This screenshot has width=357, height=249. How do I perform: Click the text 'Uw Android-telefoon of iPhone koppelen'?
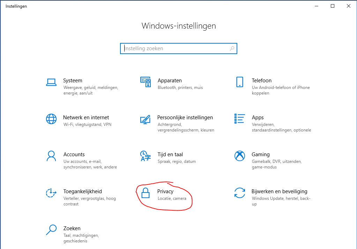point(281,90)
